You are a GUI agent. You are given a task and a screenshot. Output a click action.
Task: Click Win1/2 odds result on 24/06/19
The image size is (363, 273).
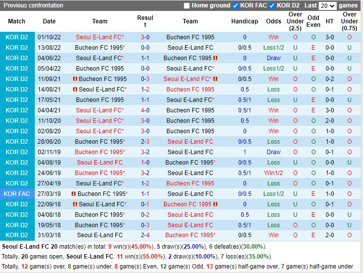pos(273,173)
